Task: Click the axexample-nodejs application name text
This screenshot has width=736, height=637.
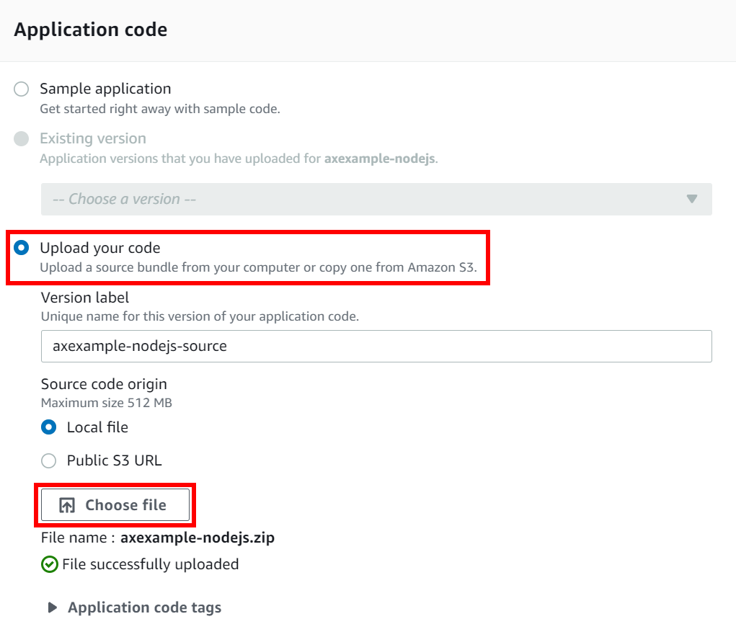Action: pos(379,159)
